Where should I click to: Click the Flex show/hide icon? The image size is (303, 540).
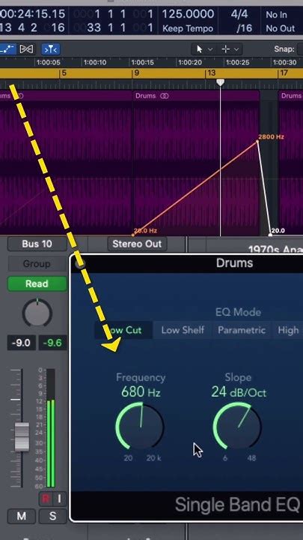(26, 49)
